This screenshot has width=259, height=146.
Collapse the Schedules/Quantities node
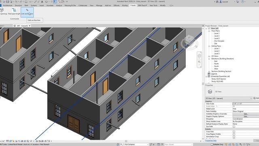(206, 77)
